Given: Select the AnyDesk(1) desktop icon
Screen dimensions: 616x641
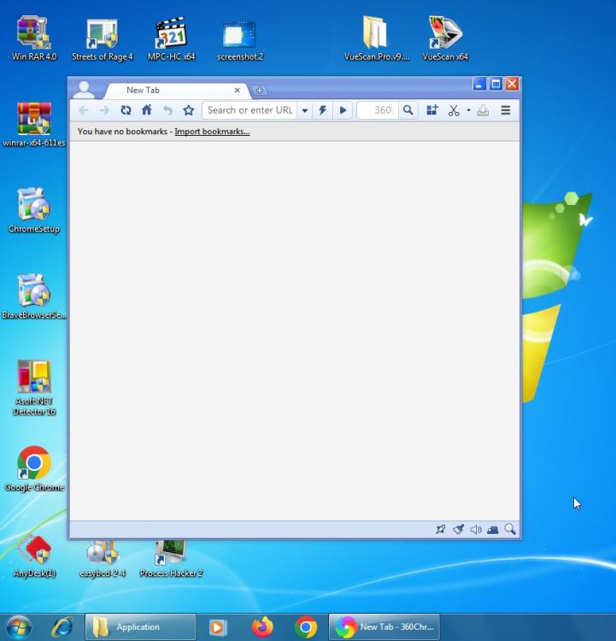Looking at the screenshot, I should point(34,556).
